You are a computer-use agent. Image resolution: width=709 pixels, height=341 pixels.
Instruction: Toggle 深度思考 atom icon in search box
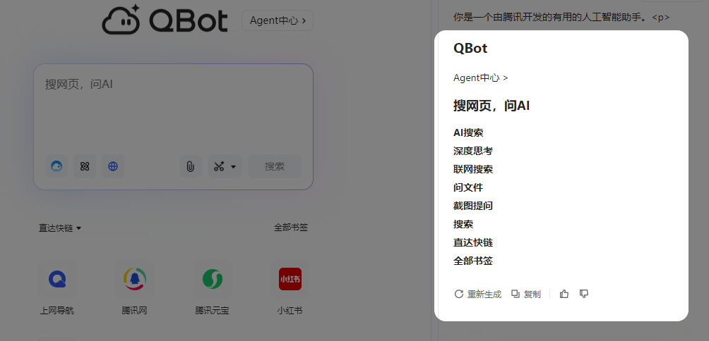coord(85,166)
